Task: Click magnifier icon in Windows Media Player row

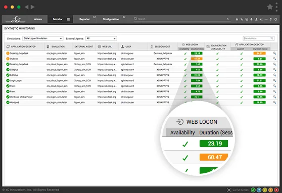Action: 274,97
